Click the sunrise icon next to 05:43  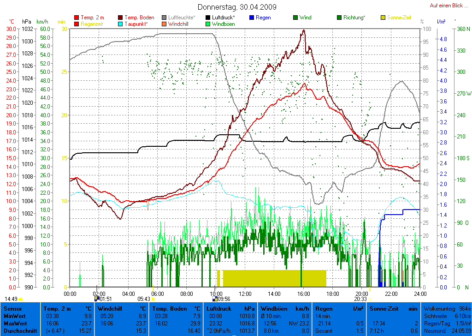pos(153,299)
